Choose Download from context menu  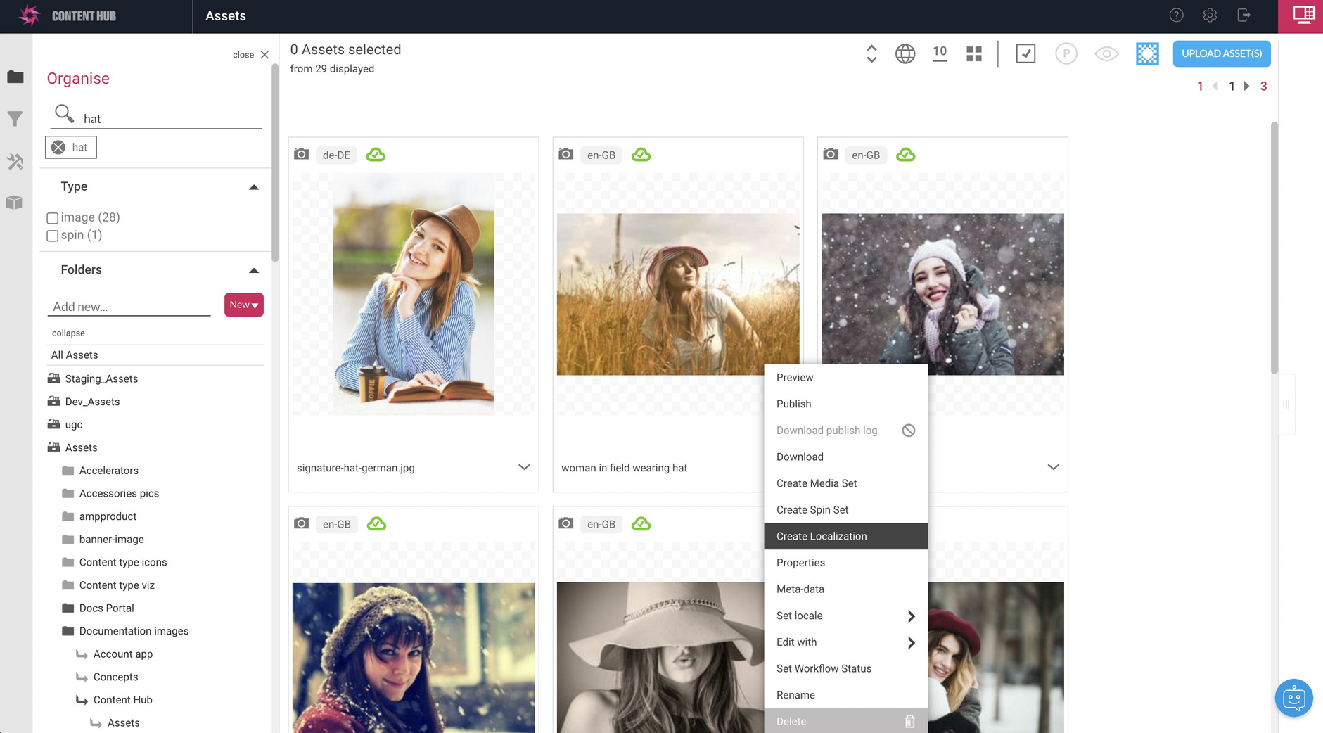click(x=846, y=457)
